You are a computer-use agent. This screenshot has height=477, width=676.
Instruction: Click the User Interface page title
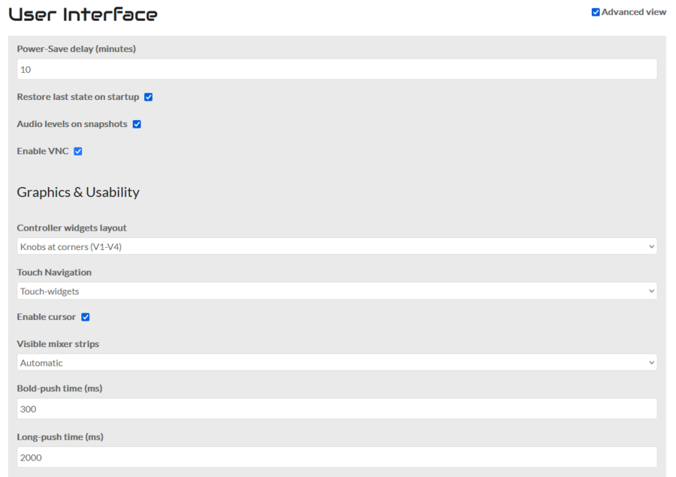pyautogui.click(x=83, y=14)
